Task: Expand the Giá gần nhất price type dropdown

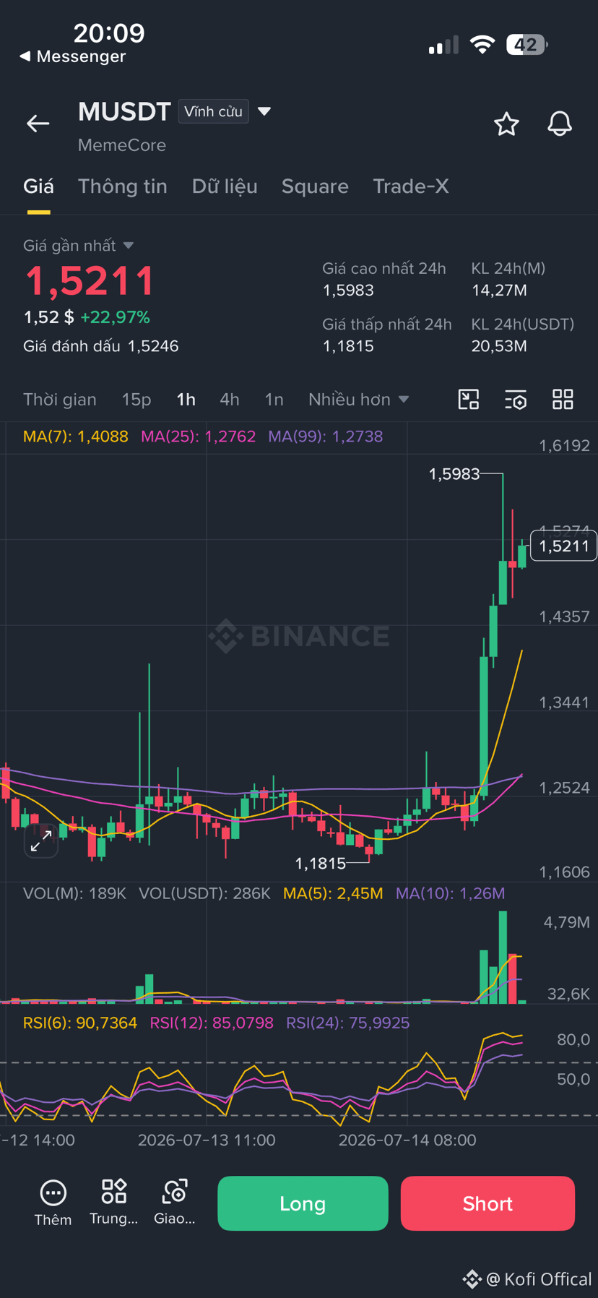Action: [x=78, y=246]
